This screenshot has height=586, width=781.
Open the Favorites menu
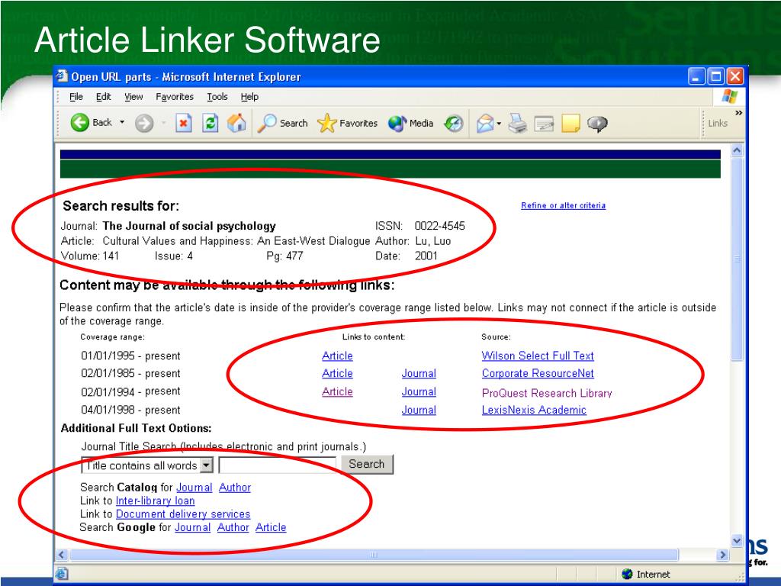point(175,97)
